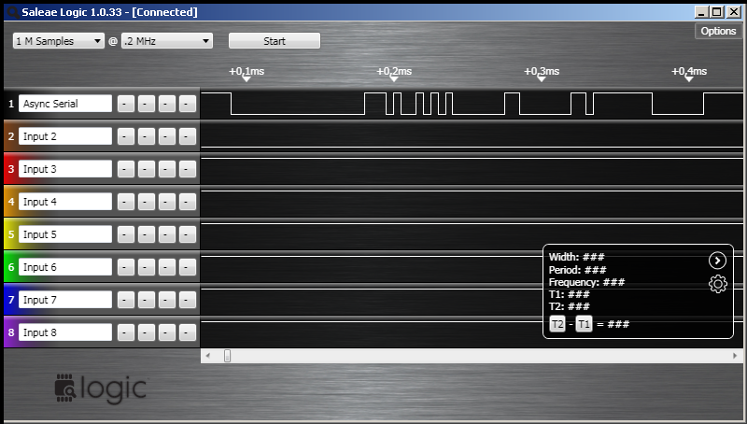Click the 'Frequency: ###' measurement text
The image size is (747, 424).
coord(586,282)
